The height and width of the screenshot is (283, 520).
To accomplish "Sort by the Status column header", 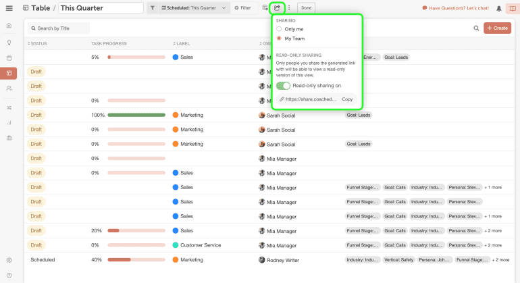I will [x=38, y=43].
